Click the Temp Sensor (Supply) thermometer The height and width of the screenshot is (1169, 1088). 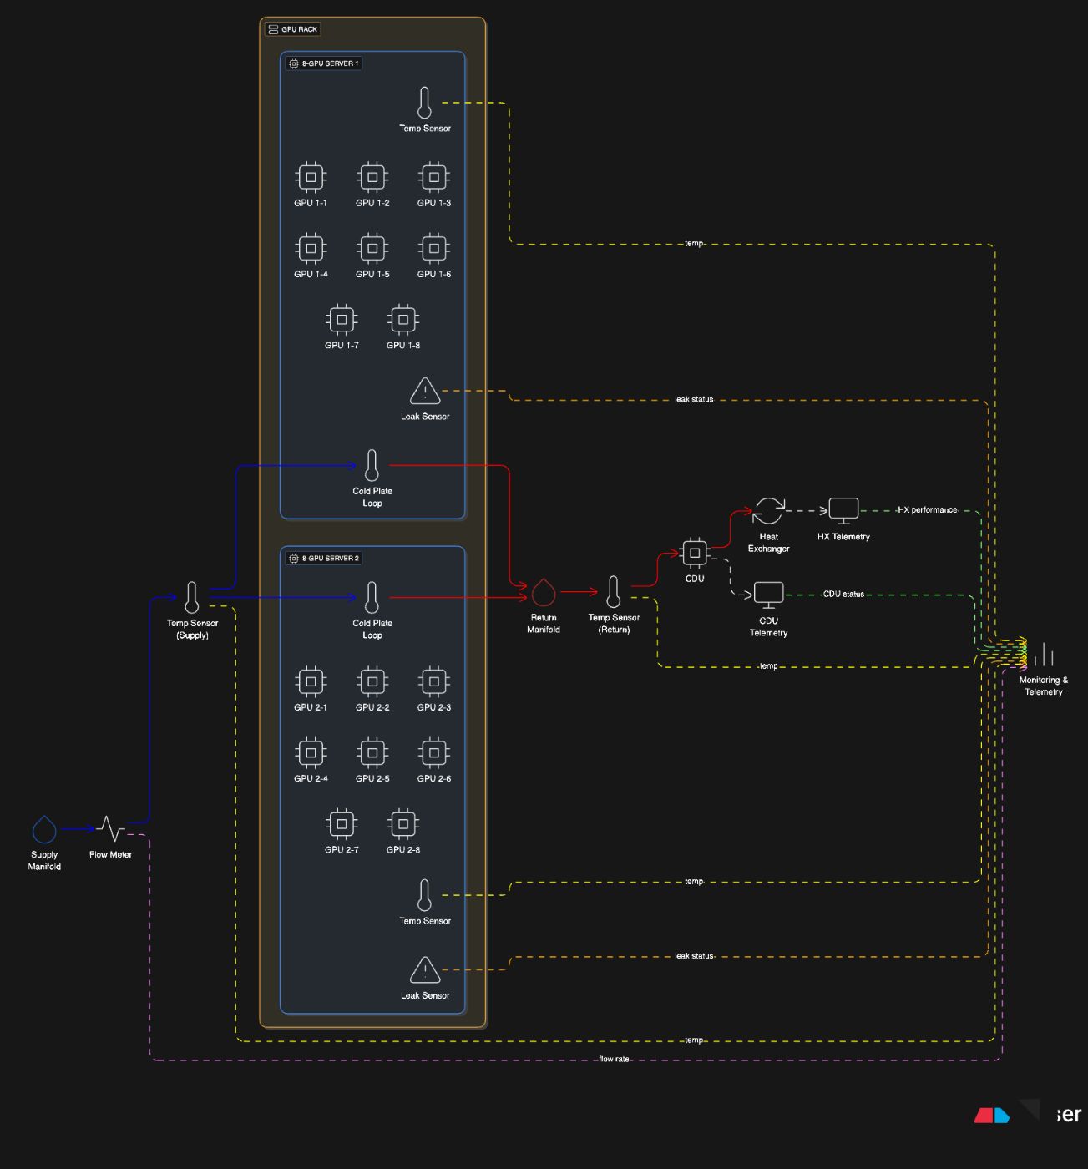(192, 598)
